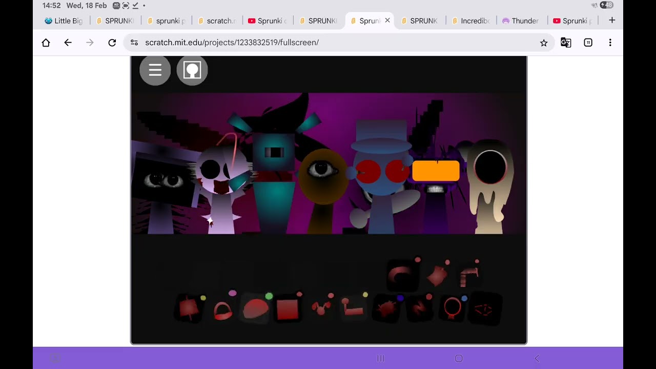The height and width of the screenshot is (369, 656).
Task: Open the Google Translate icon in toolbar
Action: tap(566, 43)
